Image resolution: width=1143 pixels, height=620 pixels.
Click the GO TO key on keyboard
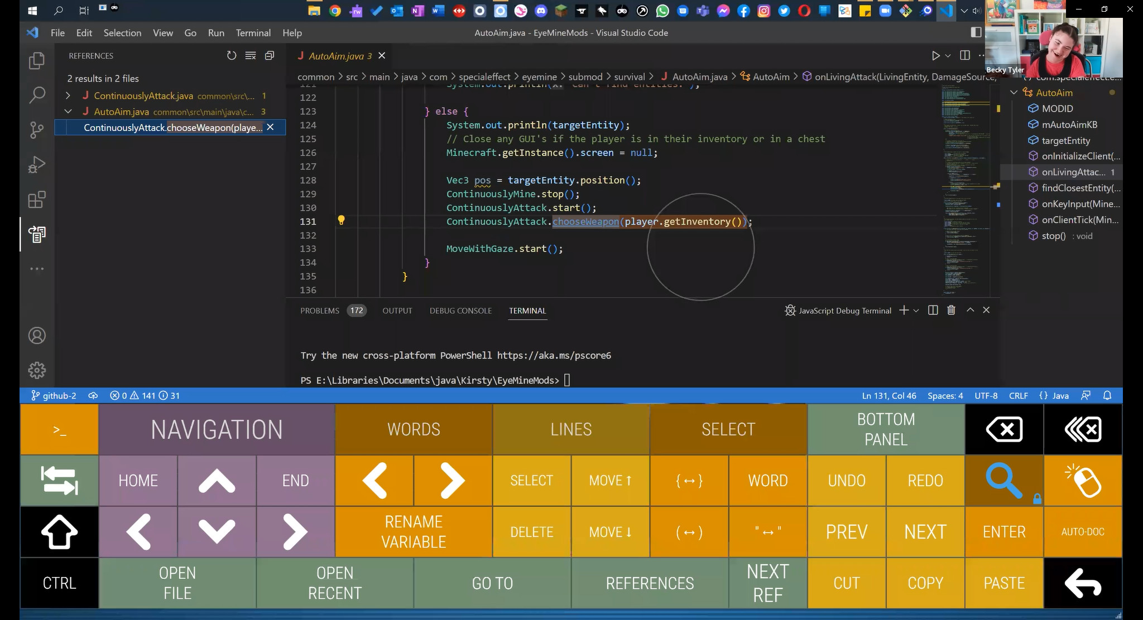tap(492, 583)
